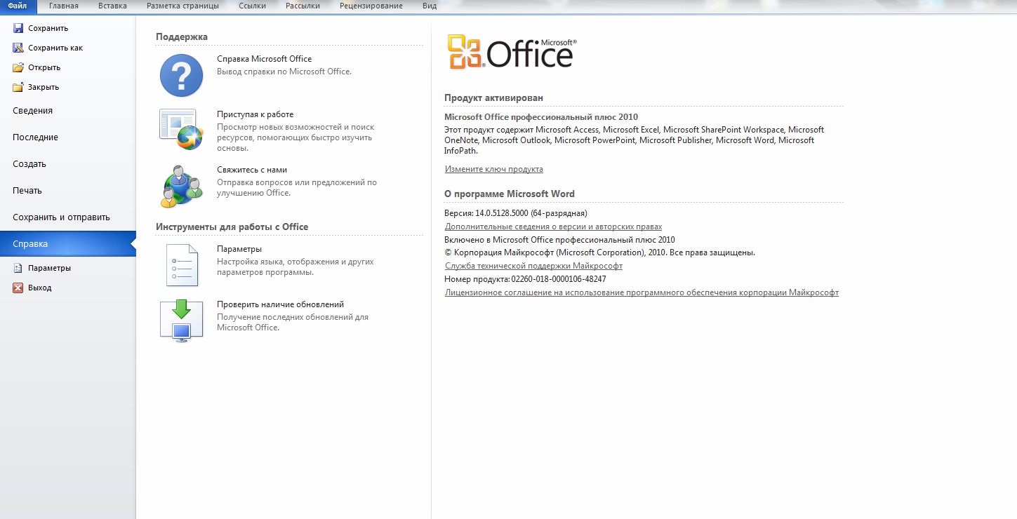Click Проверить наличие обновлений heading
Screen dimensions: 1017x519
(x=281, y=304)
